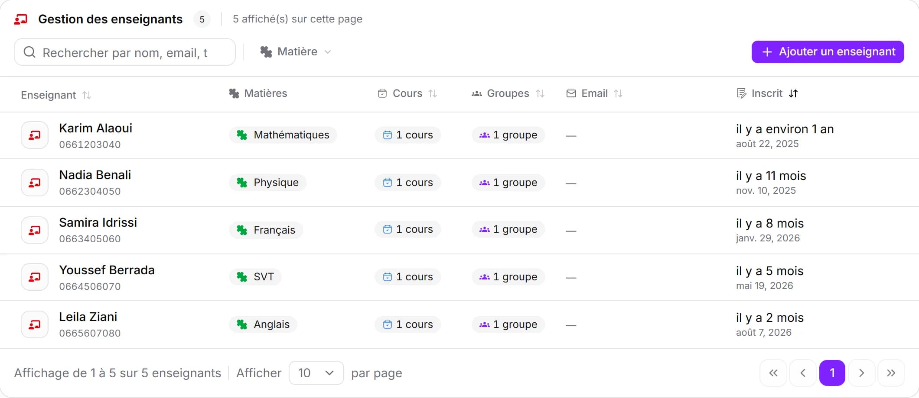
Task: Go to the previous page
Action: pos(803,373)
